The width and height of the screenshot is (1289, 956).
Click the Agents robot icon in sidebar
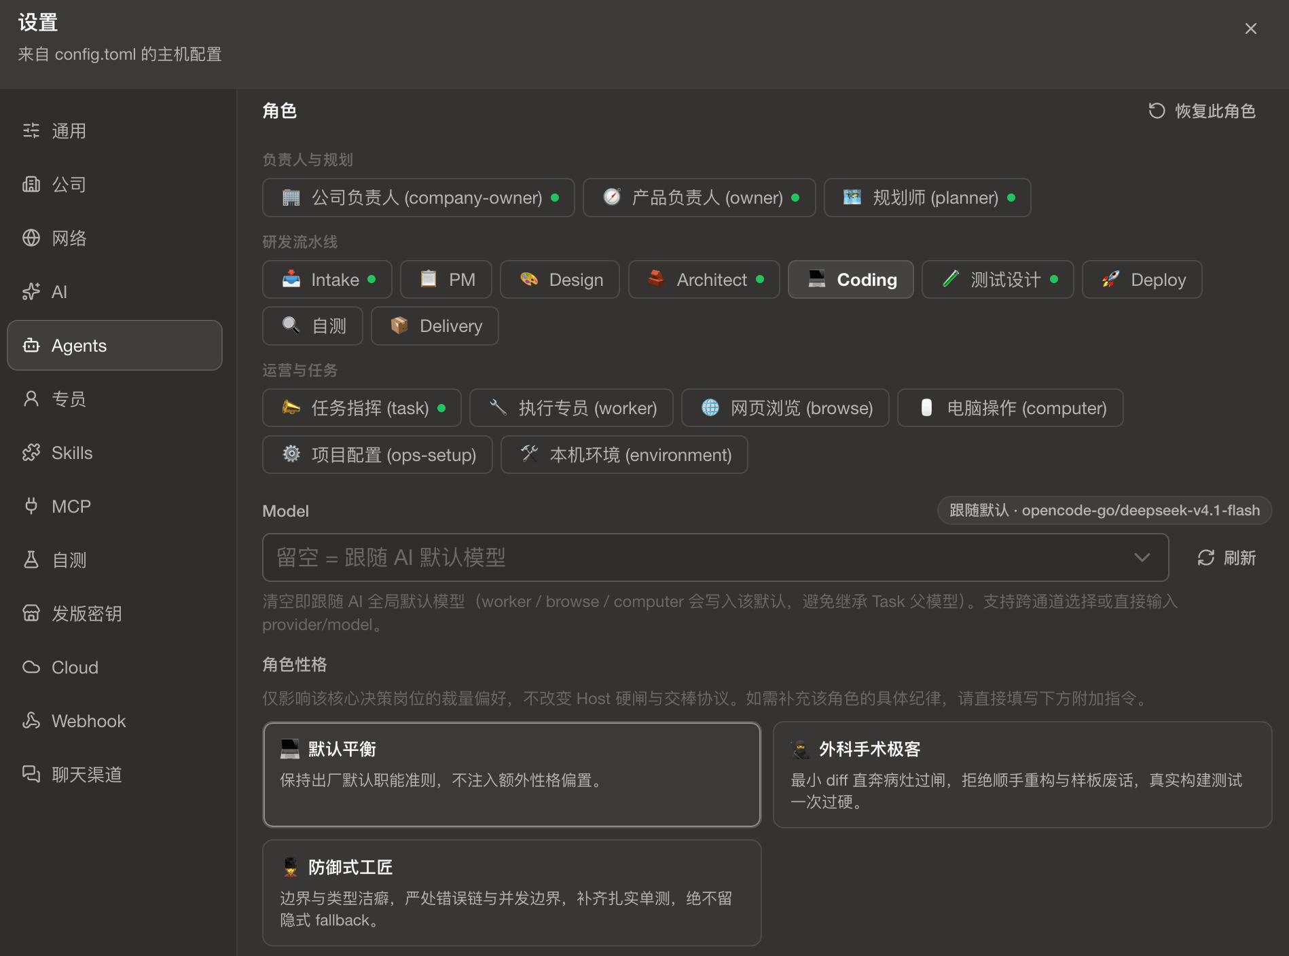pos(31,346)
